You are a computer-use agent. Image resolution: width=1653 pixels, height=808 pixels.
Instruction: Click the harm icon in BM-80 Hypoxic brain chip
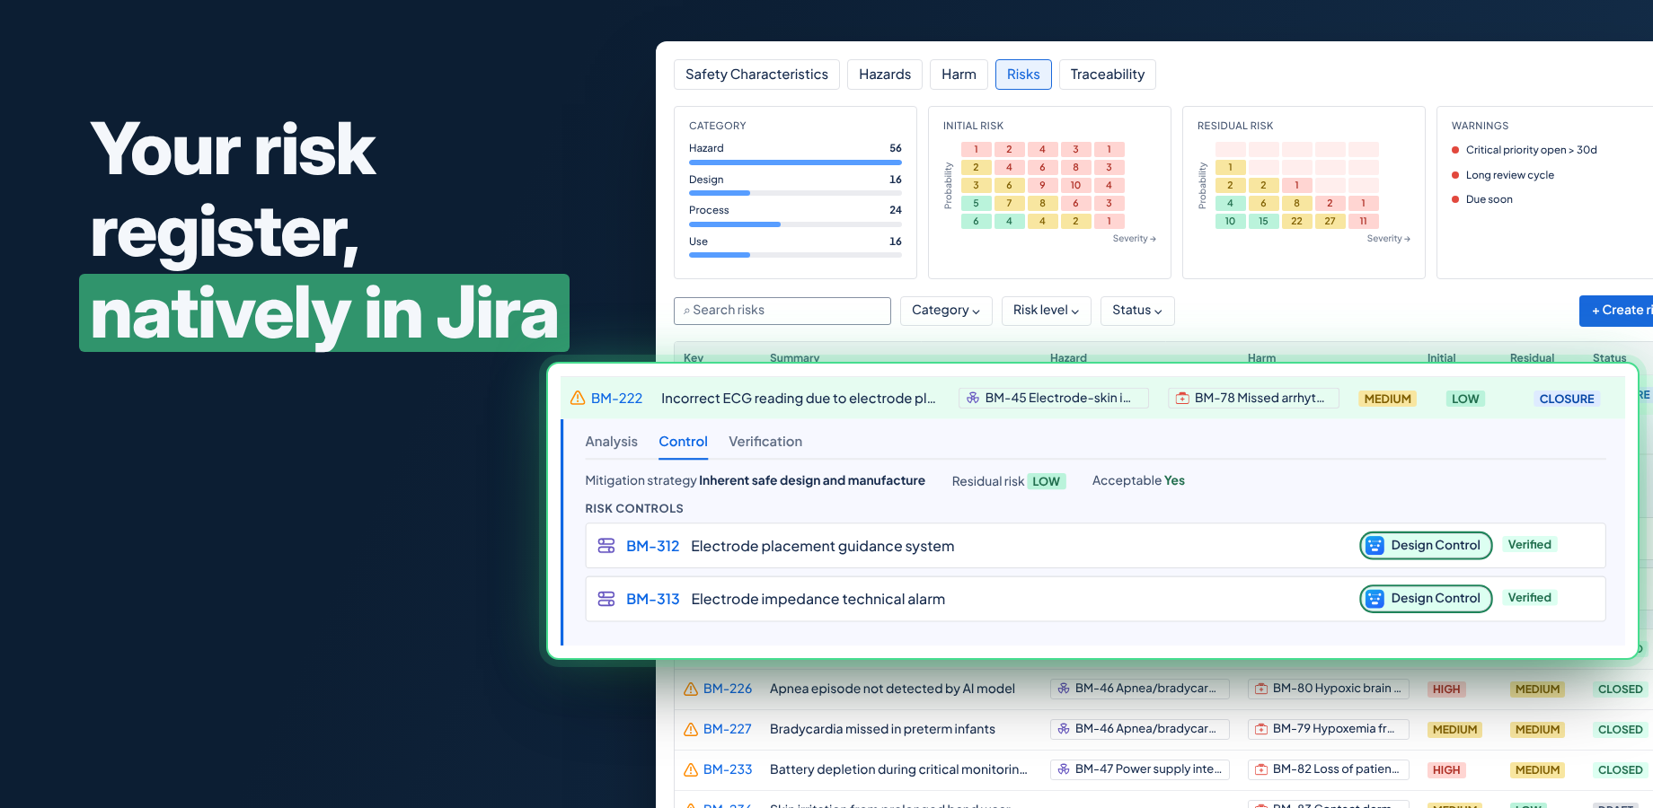1261,689
